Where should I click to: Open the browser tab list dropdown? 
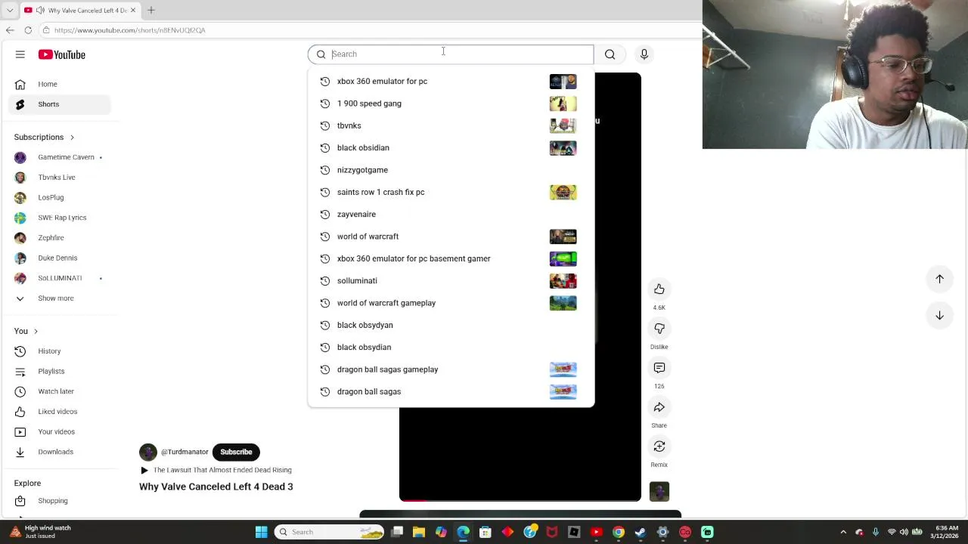tap(10, 10)
